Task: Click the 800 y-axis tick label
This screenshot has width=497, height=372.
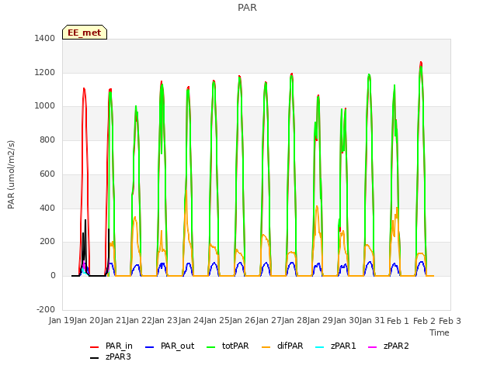Action: pyautogui.click(x=47, y=139)
